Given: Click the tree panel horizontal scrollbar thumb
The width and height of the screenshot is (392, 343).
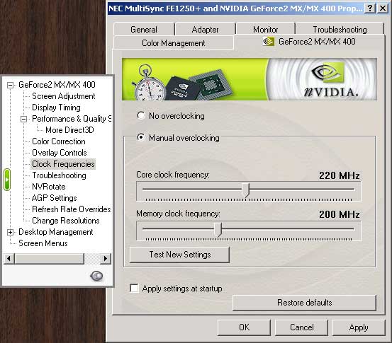Looking at the screenshot, I should point(50,258).
